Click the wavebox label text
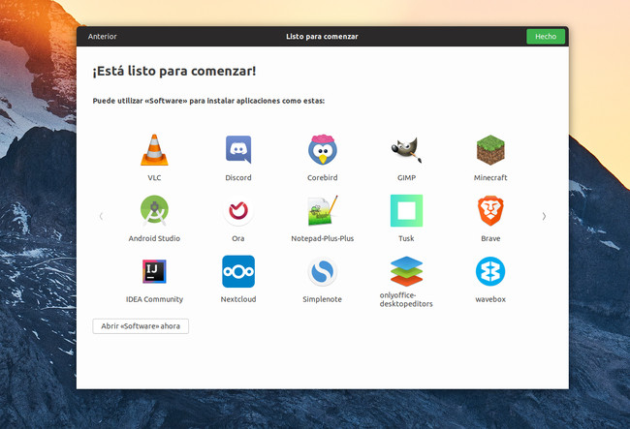The image size is (630, 429). click(x=490, y=299)
